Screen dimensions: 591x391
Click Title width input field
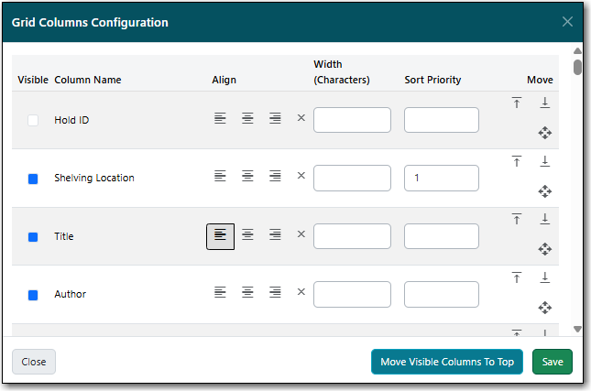(352, 236)
